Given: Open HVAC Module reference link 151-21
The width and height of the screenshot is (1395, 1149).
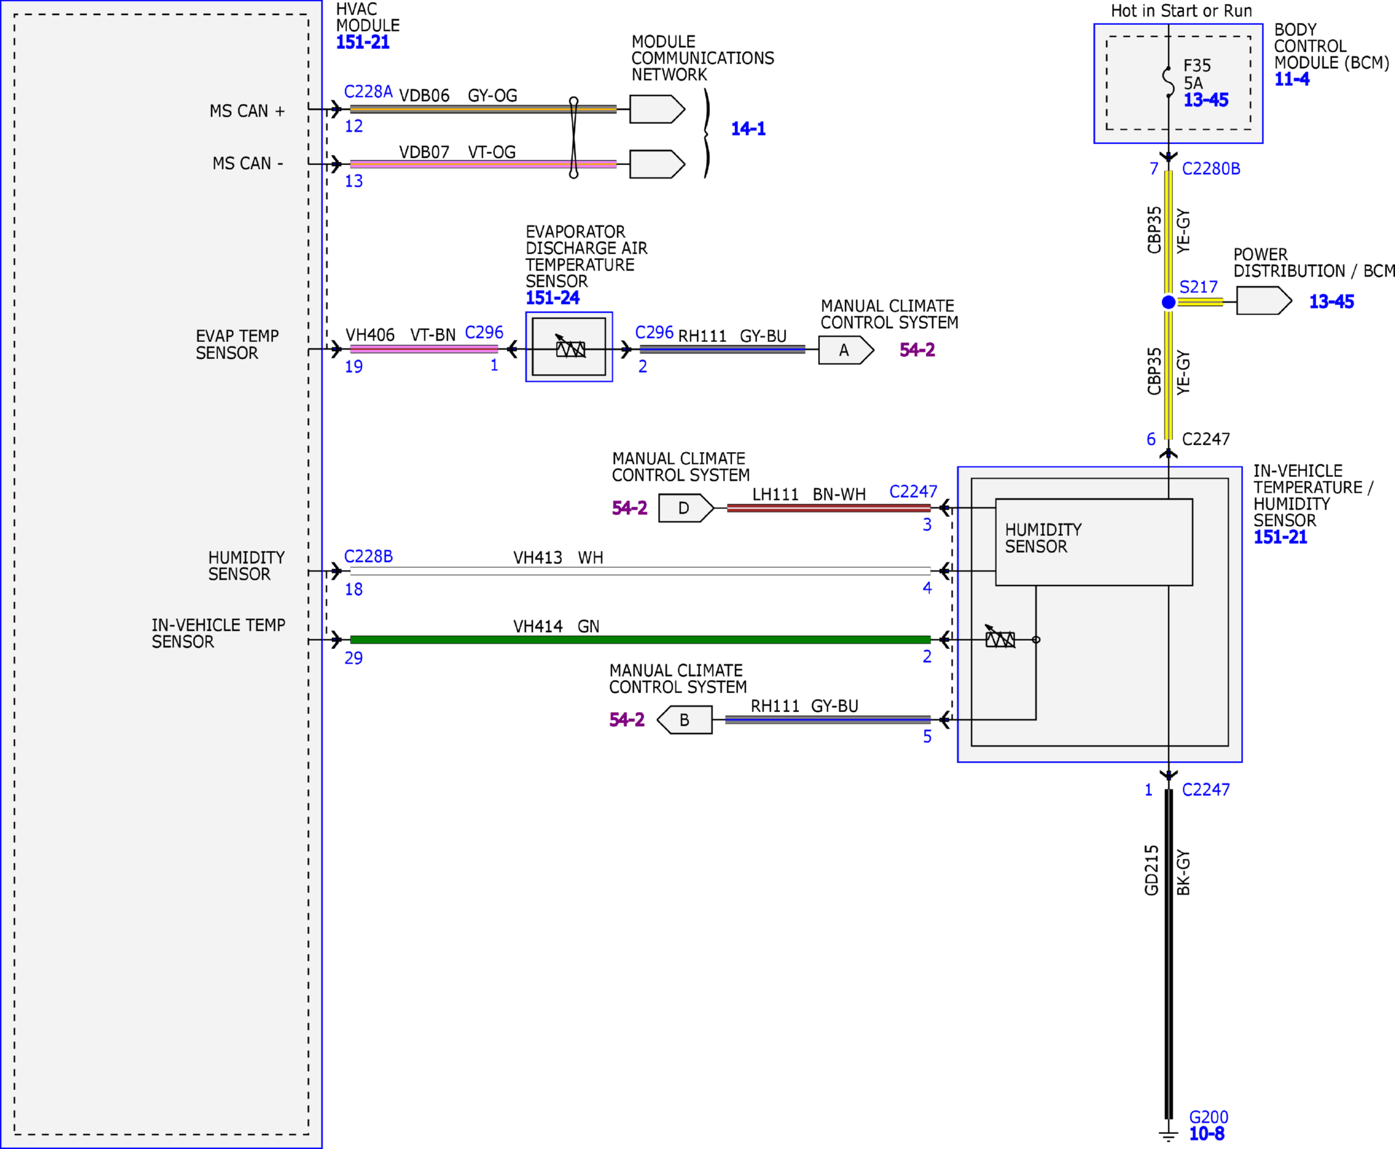Looking at the screenshot, I should click(x=362, y=43).
